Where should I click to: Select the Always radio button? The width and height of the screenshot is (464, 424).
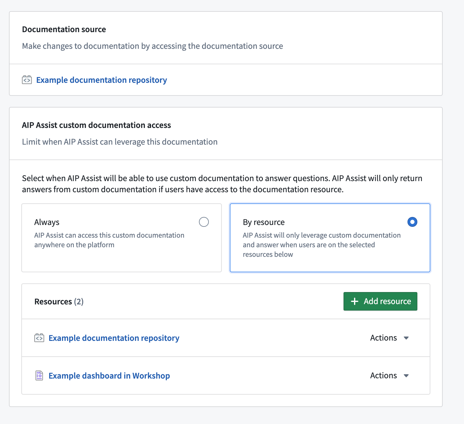(x=204, y=222)
